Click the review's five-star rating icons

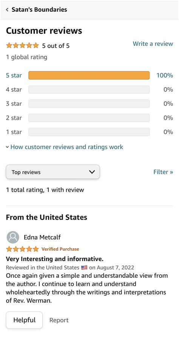(22, 249)
